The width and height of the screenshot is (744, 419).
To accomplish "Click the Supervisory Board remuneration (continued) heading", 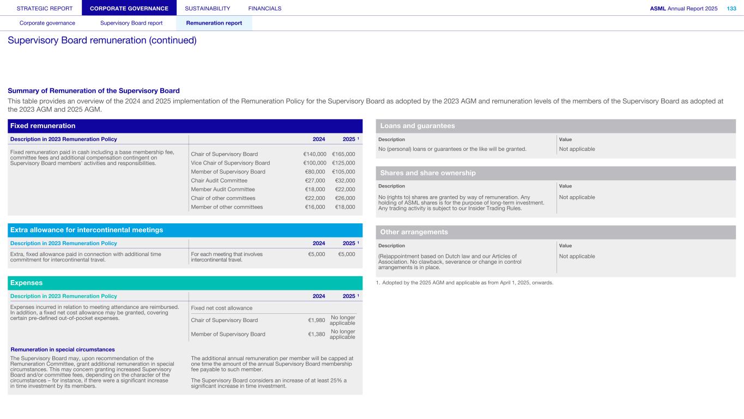I will (x=102, y=40).
